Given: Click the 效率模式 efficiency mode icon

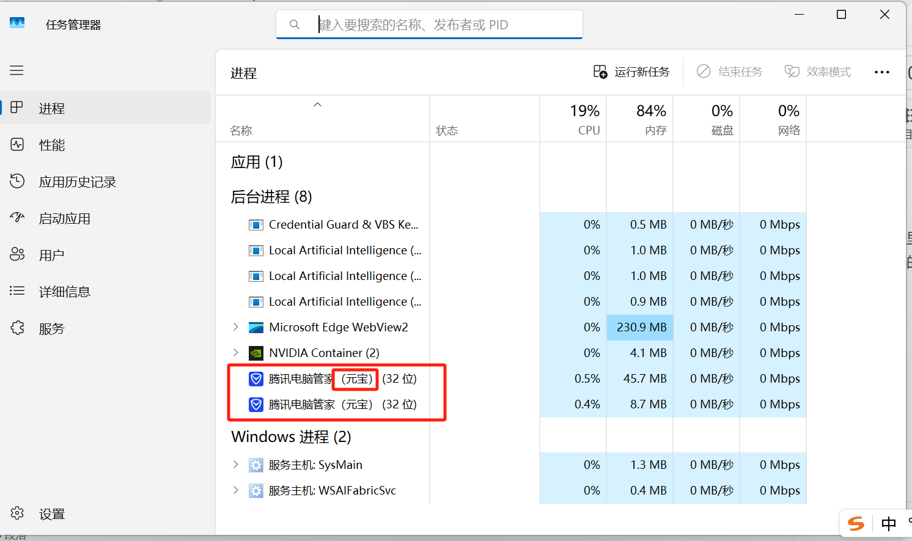Looking at the screenshot, I should 792,72.
